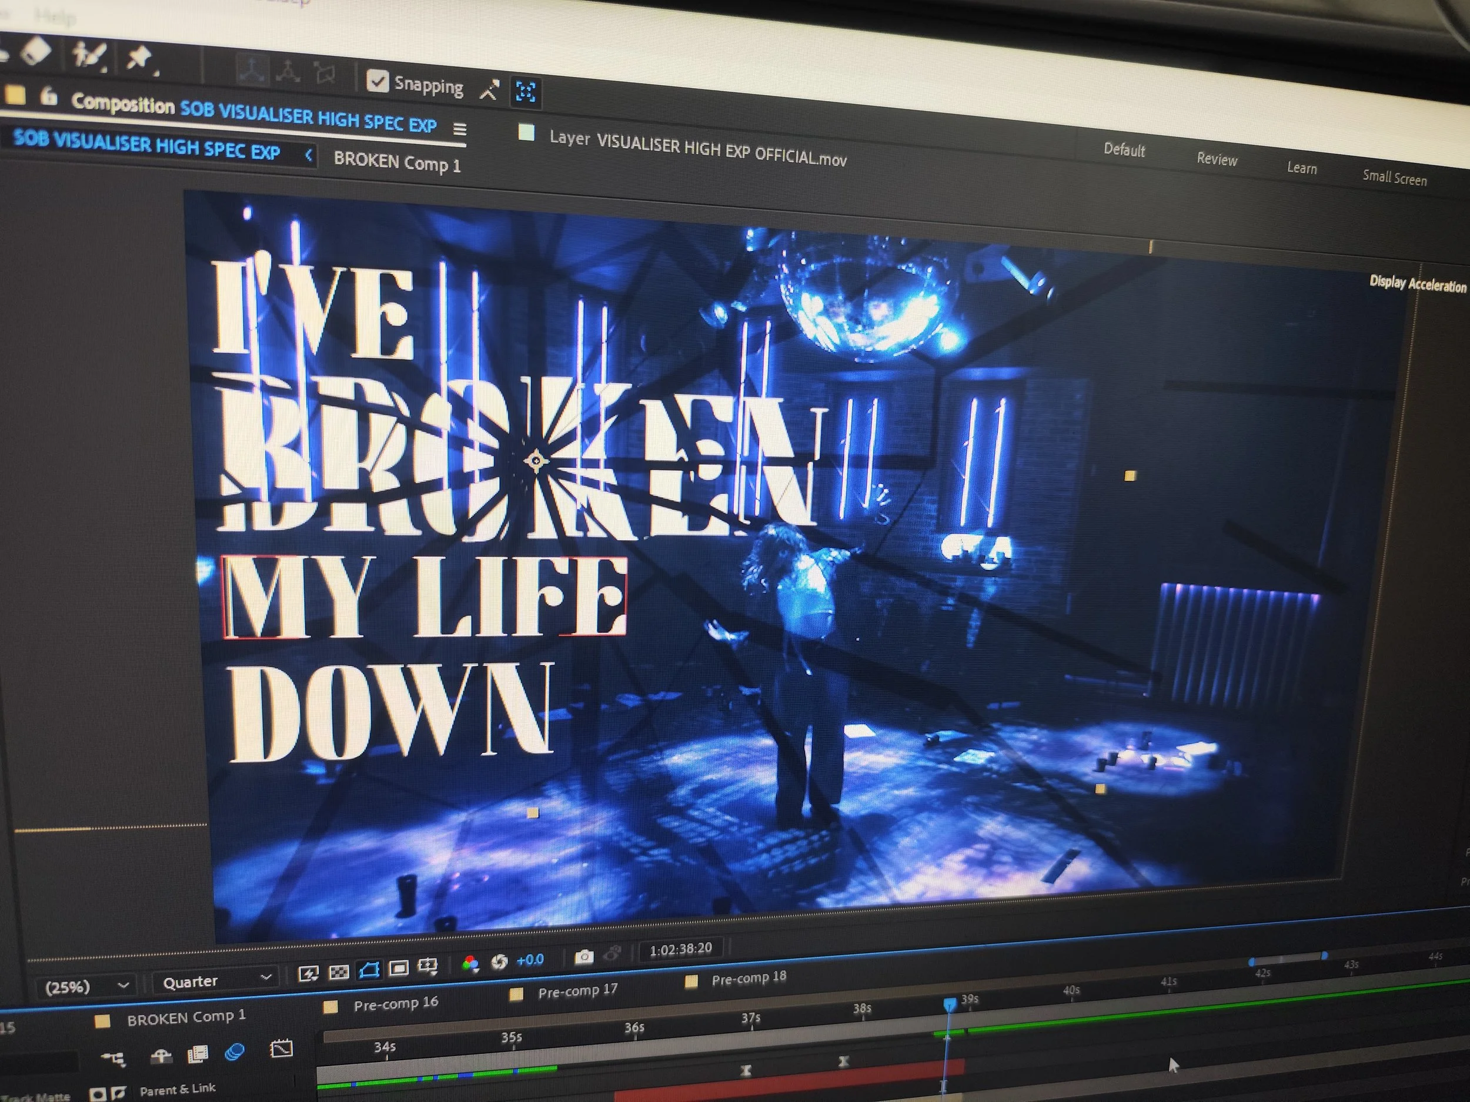Uncheck the Snapping checkbox
This screenshot has width=1470, height=1102.
click(377, 82)
